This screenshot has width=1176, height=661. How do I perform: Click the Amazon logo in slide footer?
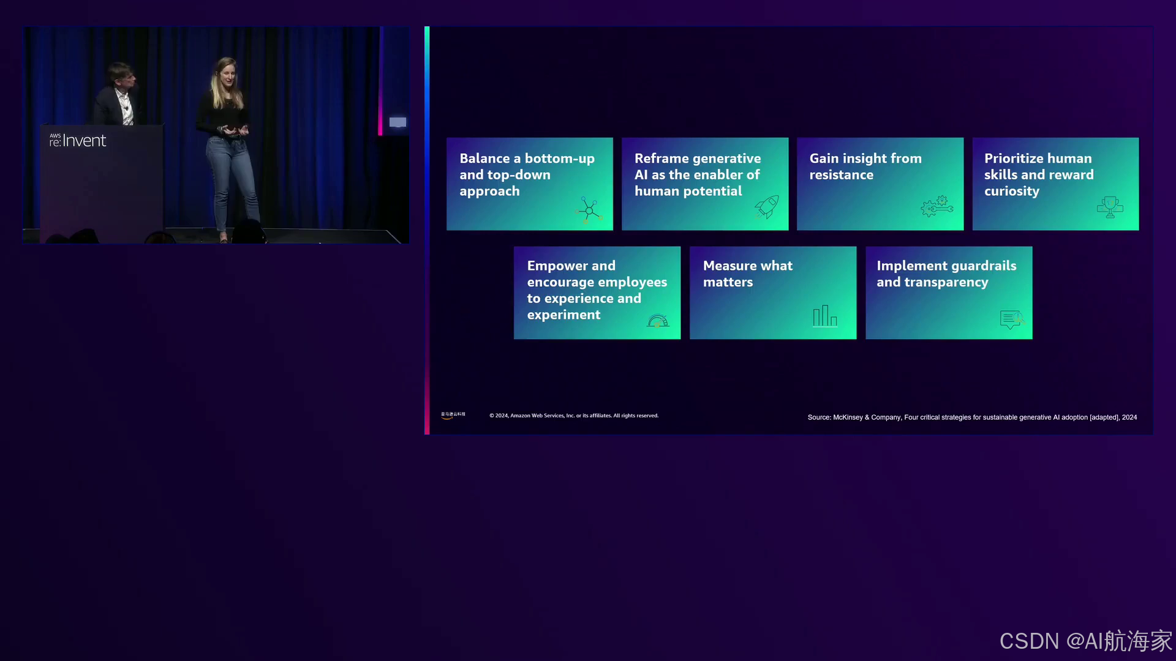[453, 415]
